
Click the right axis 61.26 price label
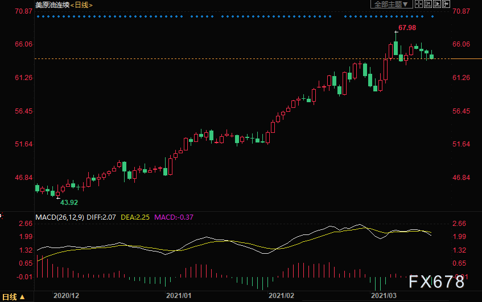click(461, 78)
